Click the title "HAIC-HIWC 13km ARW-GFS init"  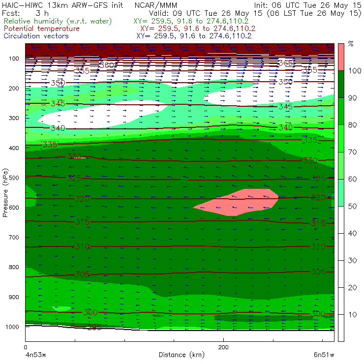[62, 5]
